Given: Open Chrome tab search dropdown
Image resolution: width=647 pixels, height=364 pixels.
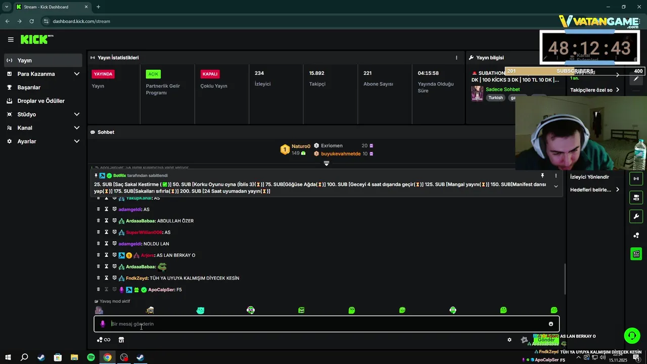Looking at the screenshot, I should (7, 7).
